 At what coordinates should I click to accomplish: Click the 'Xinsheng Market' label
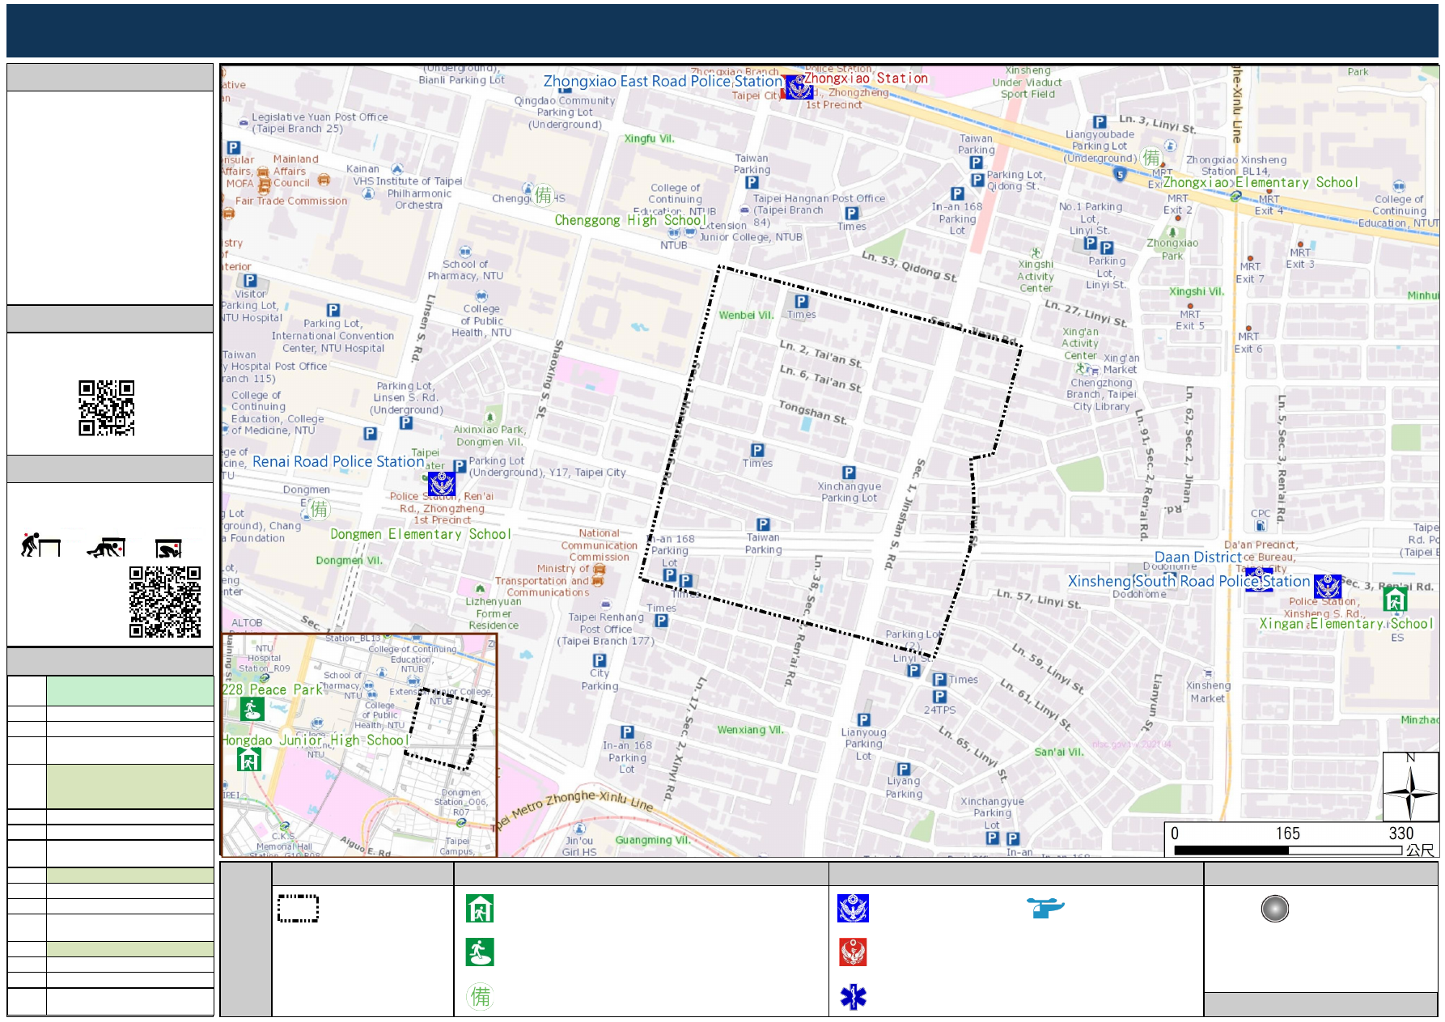[x=1208, y=692]
